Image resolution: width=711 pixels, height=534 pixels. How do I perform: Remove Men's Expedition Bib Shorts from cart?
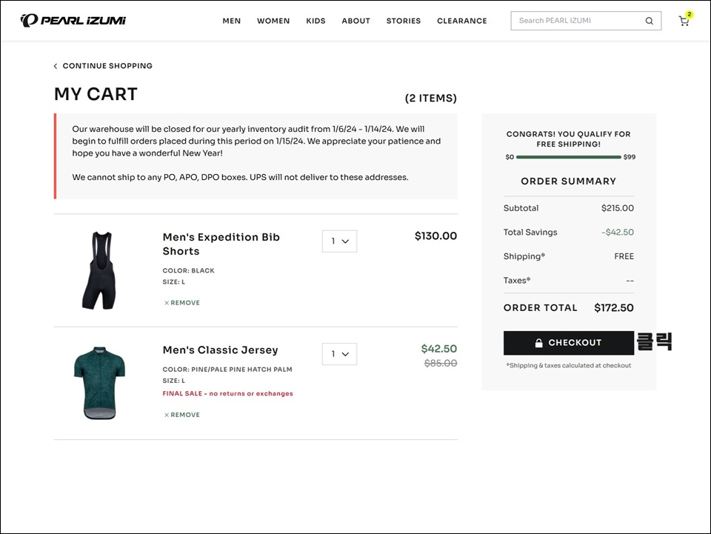182,303
